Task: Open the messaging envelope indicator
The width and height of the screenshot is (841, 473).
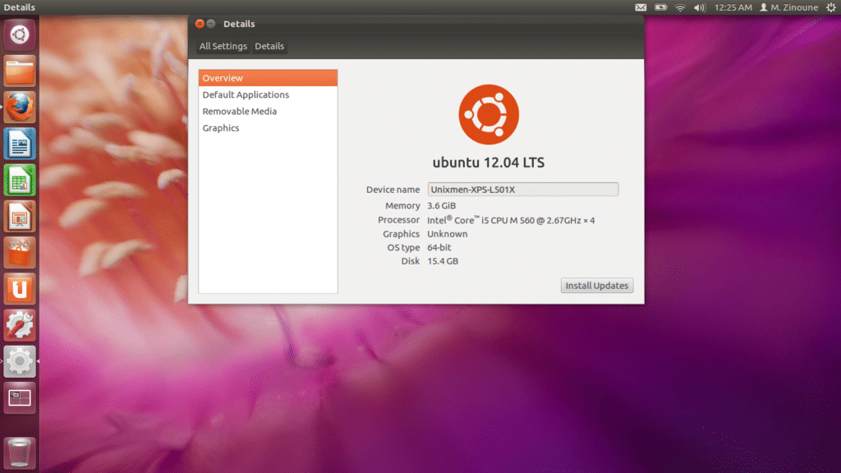Action: pos(640,7)
